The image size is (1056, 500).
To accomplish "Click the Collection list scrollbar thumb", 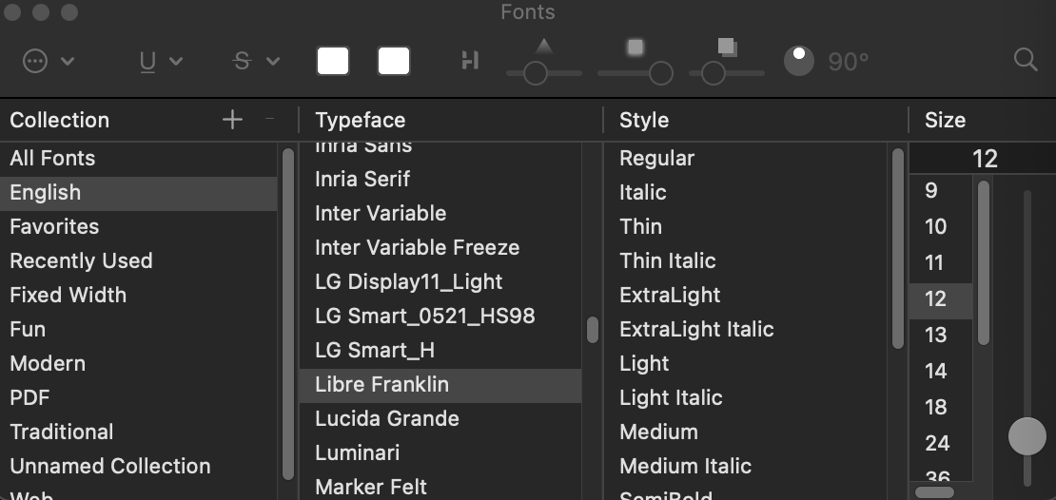I will 288,315.
